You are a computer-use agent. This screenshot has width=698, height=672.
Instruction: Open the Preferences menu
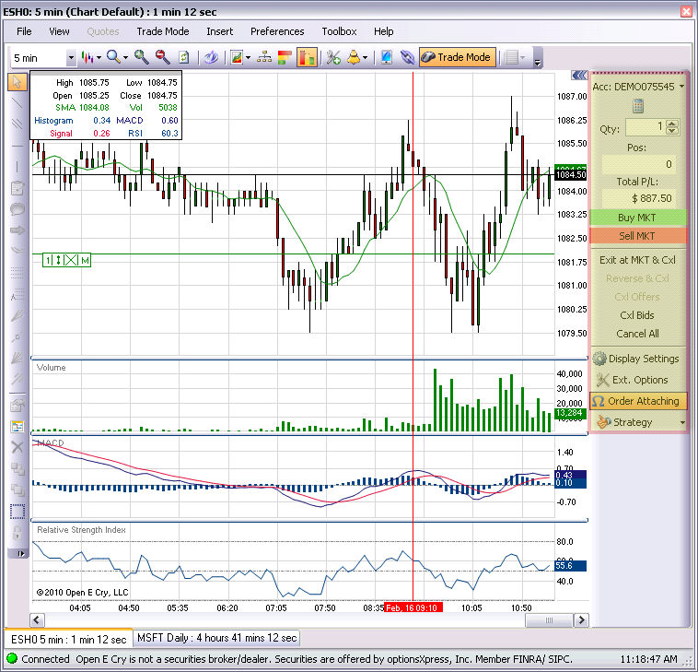click(277, 31)
